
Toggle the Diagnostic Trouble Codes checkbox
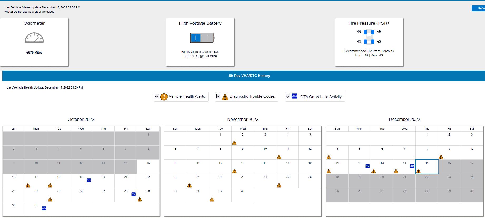(218, 96)
